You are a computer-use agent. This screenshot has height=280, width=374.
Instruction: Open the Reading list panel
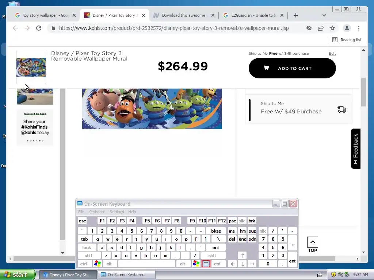click(x=347, y=40)
